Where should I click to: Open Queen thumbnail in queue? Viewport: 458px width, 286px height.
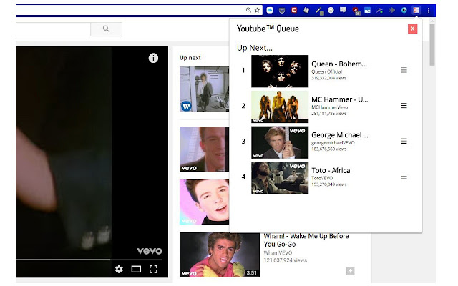coord(280,71)
